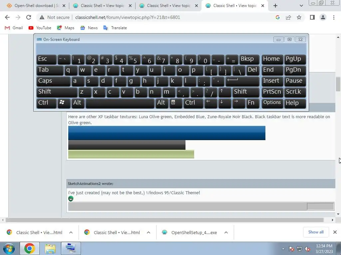Close the downloads bar

tap(335, 232)
